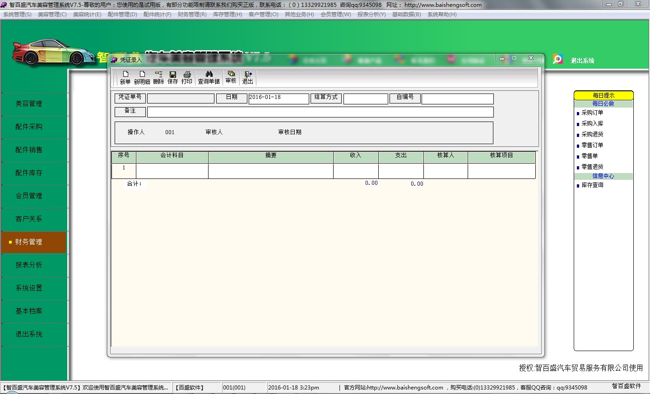Click the 日期 field showing 2016-01-18
This screenshot has width=650, height=394.
tap(279, 98)
